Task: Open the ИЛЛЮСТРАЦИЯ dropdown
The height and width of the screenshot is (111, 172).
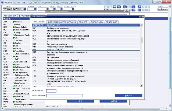Action: click(x=73, y=9)
